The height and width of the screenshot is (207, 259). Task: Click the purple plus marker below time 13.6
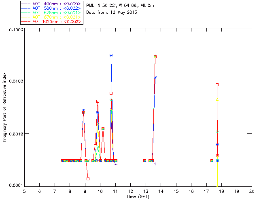point(155,164)
